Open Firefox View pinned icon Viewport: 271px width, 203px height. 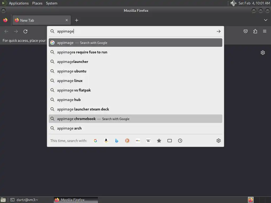(x=5, y=20)
